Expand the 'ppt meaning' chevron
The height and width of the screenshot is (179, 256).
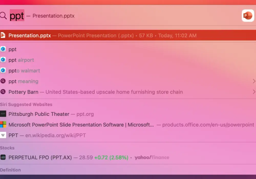tap(254, 81)
